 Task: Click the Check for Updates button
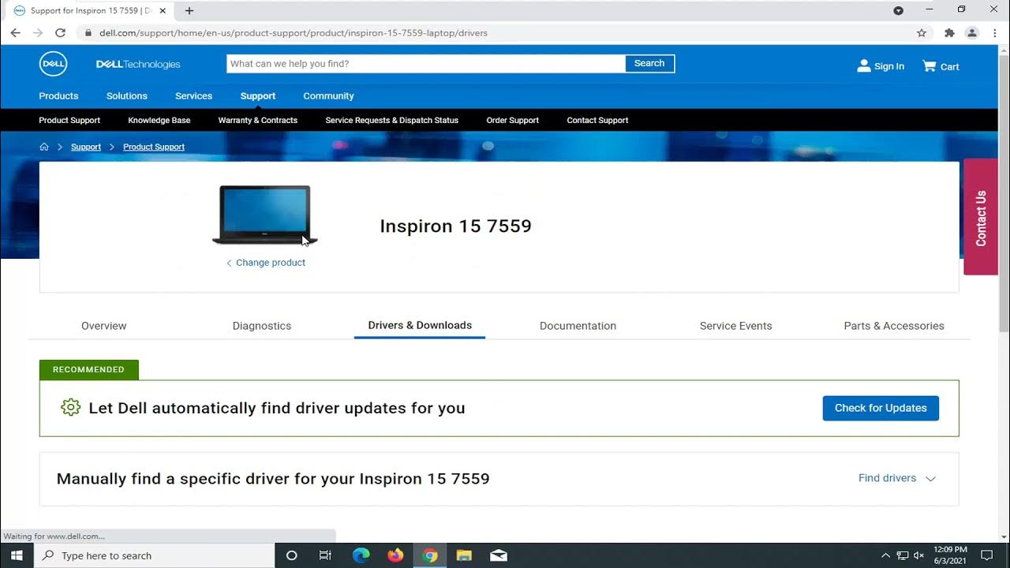tap(881, 408)
